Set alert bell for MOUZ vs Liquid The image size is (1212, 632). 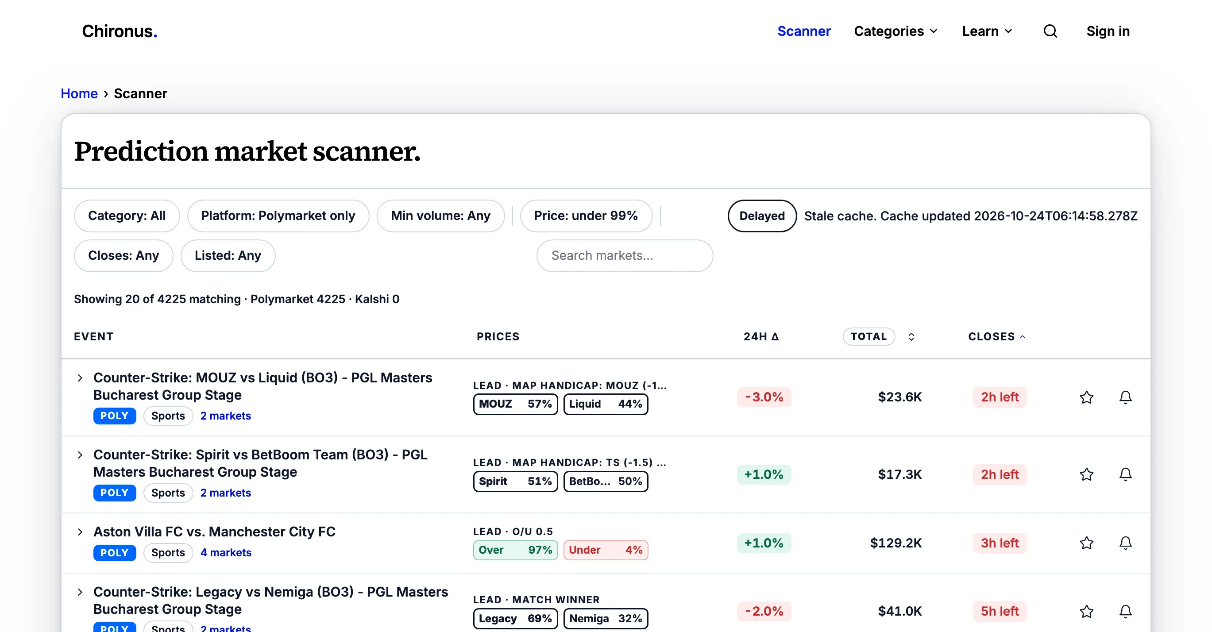point(1125,397)
